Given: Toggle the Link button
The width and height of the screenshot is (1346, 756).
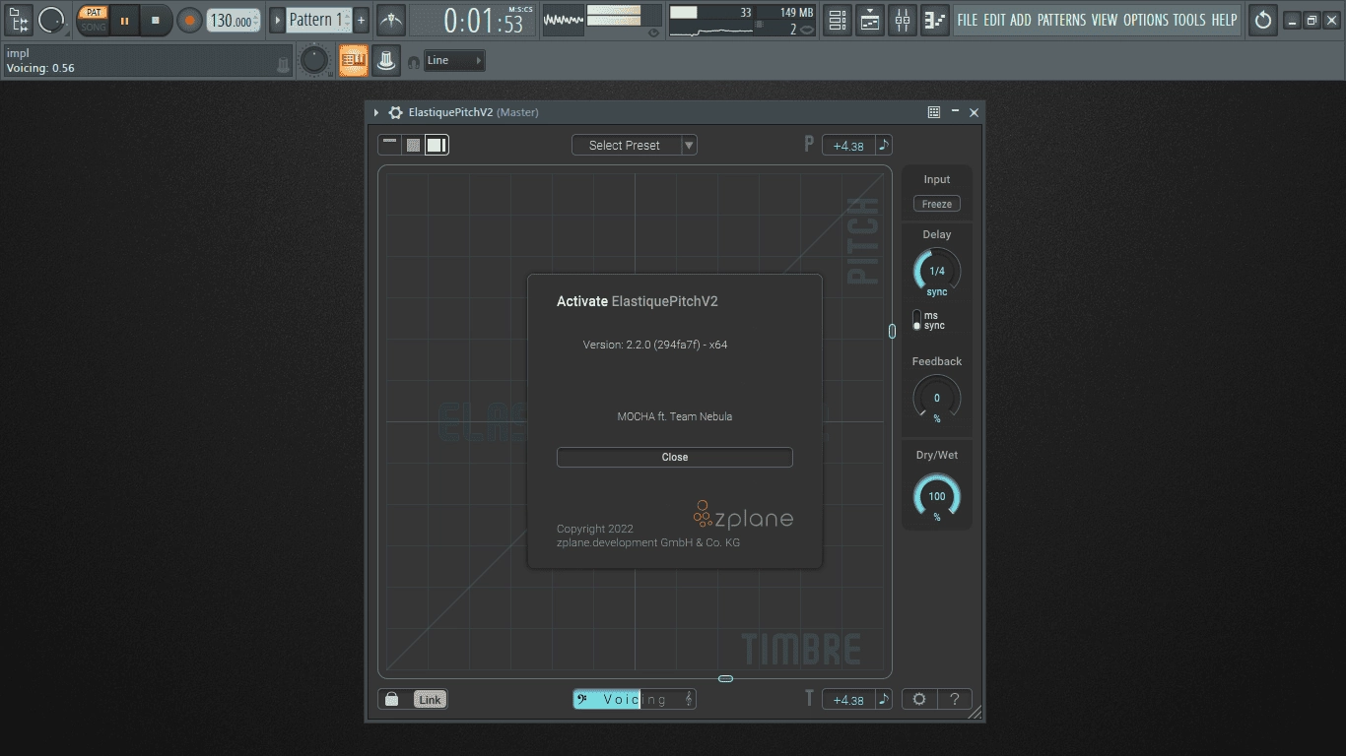Looking at the screenshot, I should pyautogui.click(x=430, y=700).
